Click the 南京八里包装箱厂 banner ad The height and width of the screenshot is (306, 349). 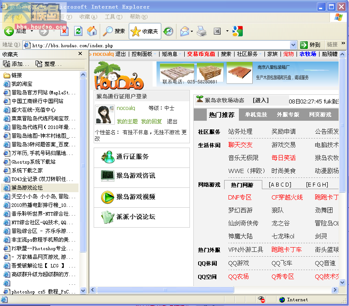(x=248, y=74)
